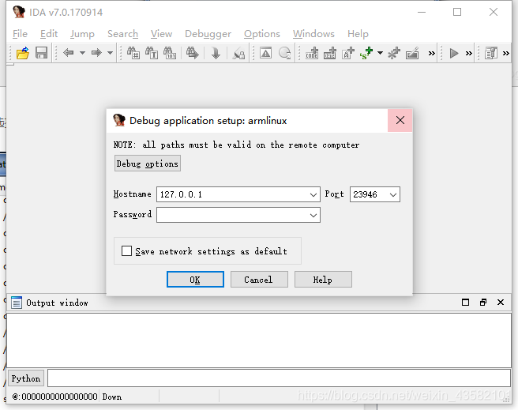This screenshot has width=518, height=410.
Task: Expand hidden debugger toolbar chevron
Action: click(x=469, y=53)
